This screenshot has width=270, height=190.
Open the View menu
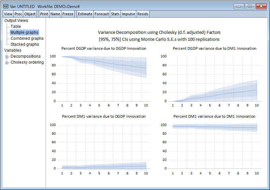pos(8,14)
